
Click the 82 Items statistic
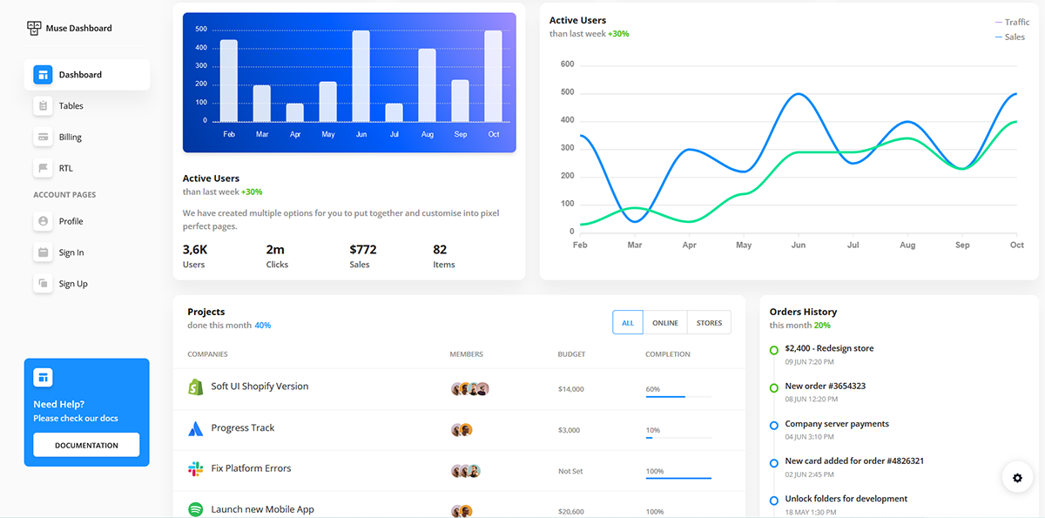(444, 256)
